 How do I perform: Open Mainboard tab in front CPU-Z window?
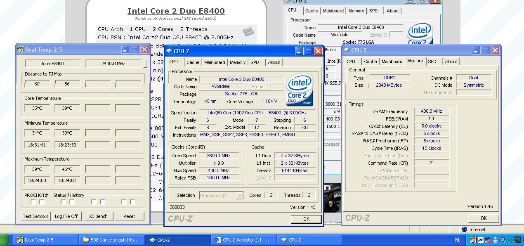coord(215,62)
